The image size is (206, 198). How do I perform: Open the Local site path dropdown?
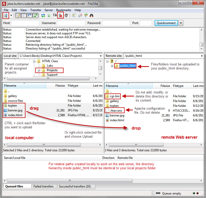(x=100, y=56)
